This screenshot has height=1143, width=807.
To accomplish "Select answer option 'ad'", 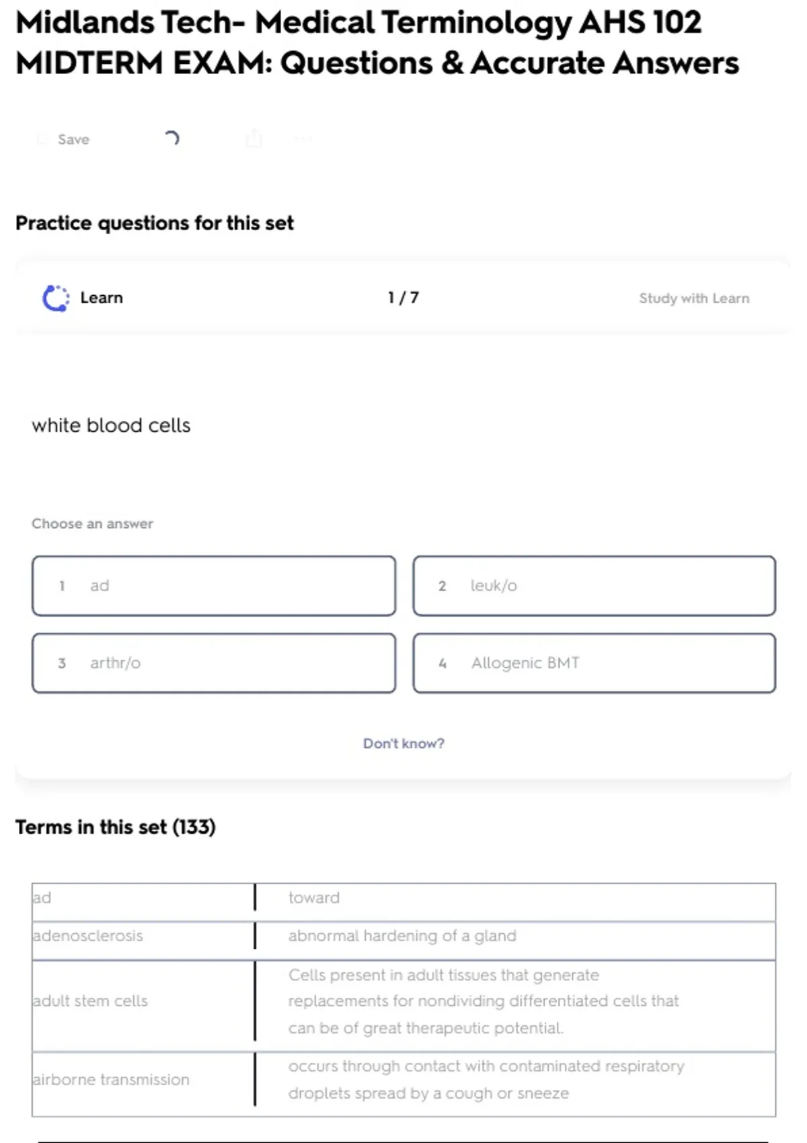I will click(x=213, y=586).
